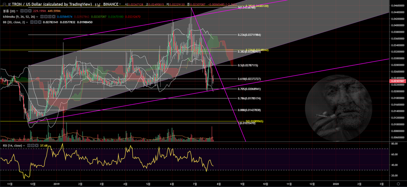407x187 pixels.
Task: Click the TRON / US Dollar symbol title
Action: (52, 4)
